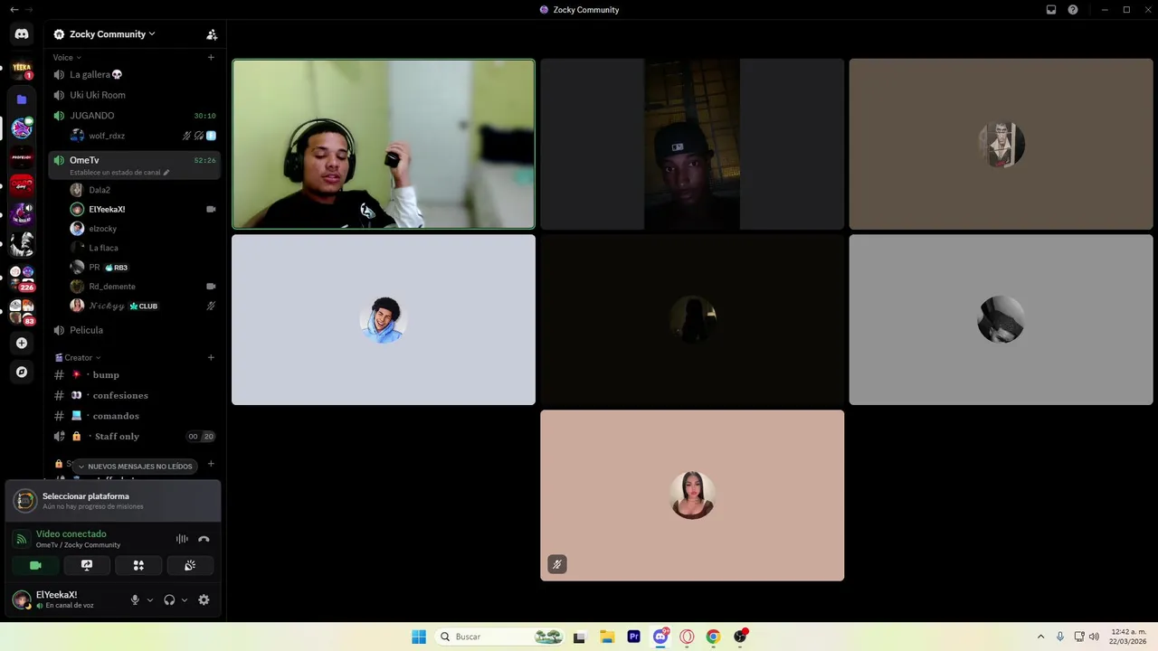1158x651 pixels.
Task: Jump to NUEVOS MENSAJES NO LEÍDOS
Action: coord(135,467)
